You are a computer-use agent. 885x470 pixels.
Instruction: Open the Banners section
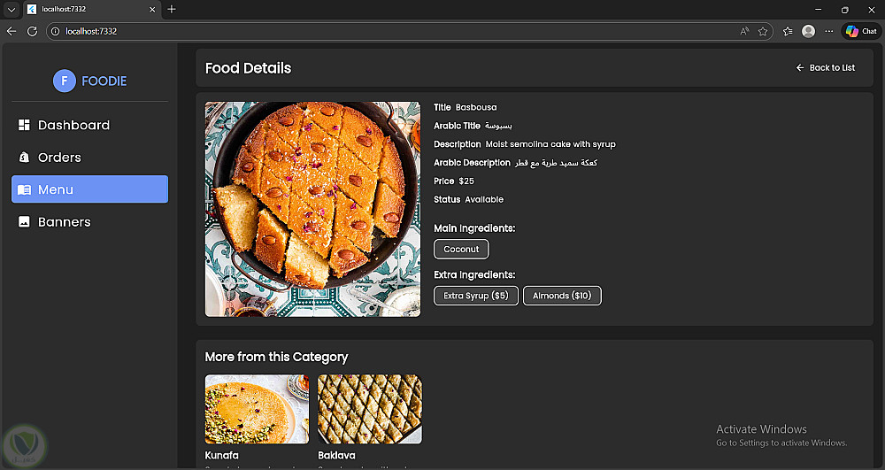[64, 222]
